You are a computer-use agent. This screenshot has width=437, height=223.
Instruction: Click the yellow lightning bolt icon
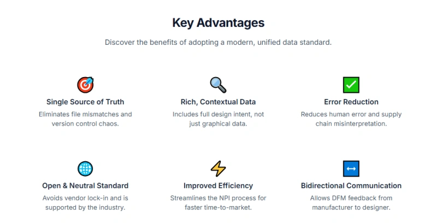218,168
